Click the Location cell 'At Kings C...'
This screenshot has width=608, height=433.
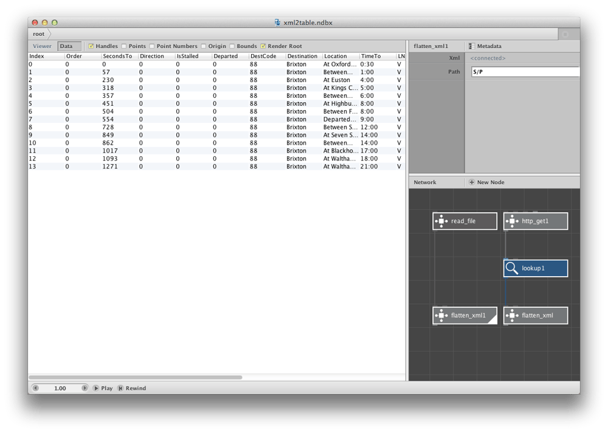coord(341,88)
